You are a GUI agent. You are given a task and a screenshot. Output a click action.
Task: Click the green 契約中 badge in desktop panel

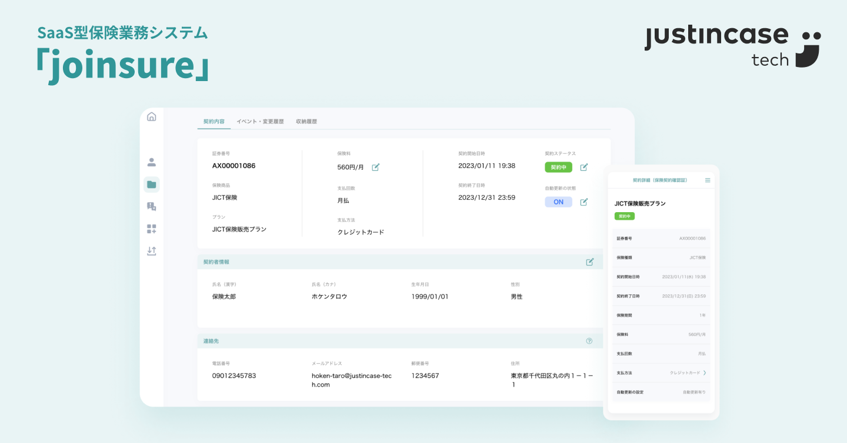tap(558, 167)
